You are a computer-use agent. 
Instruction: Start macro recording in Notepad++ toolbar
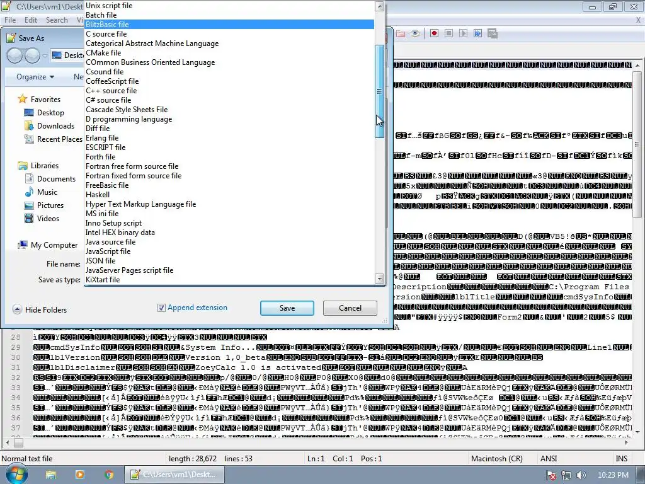[x=434, y=33]
